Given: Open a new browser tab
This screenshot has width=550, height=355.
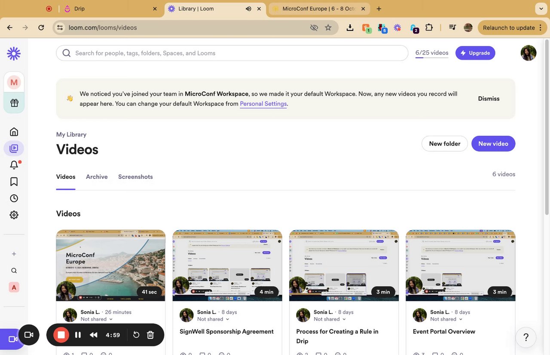Looking at the screenshot, I should click(x=379, y=9).
